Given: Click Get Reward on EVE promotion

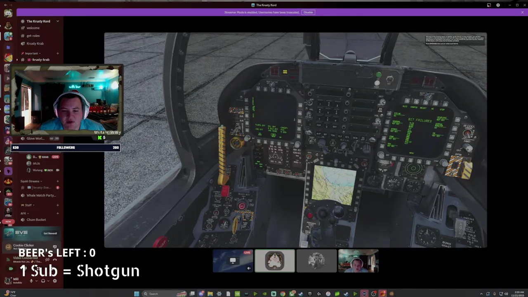Looking at the screenshot, I should [50, 233].
